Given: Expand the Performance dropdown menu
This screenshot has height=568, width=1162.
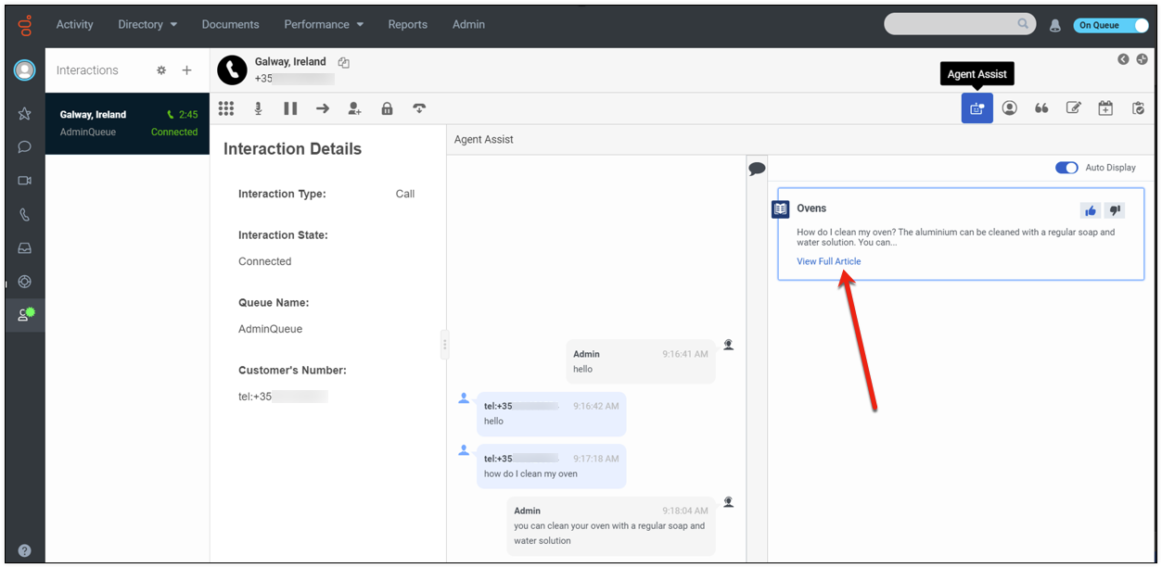Looking at the screenshot, I should click(x=324, y=24).
